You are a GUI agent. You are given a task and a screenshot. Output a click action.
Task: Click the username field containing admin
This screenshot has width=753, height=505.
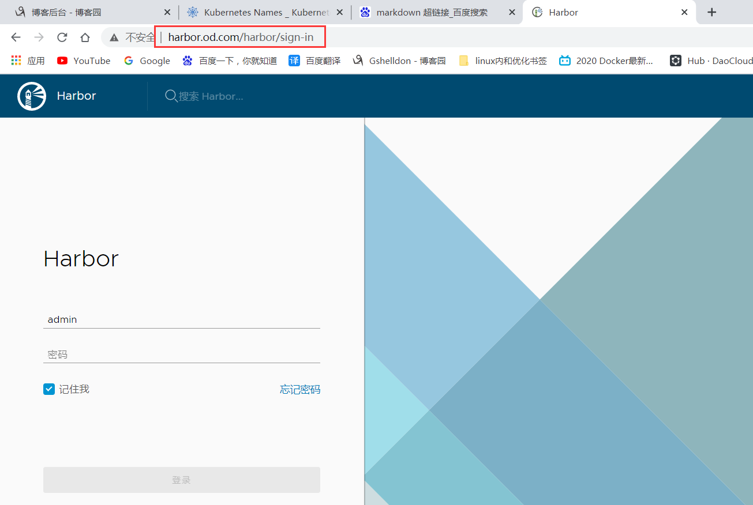click(x=182, y=319)
